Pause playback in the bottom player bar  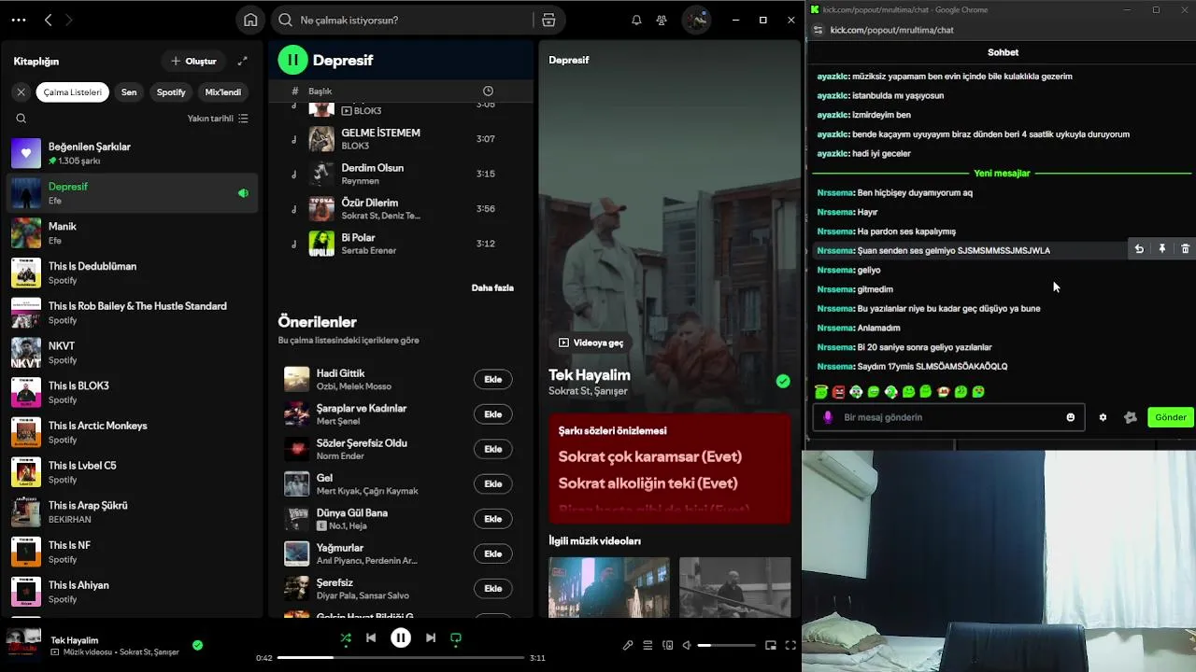click(401, 637)
